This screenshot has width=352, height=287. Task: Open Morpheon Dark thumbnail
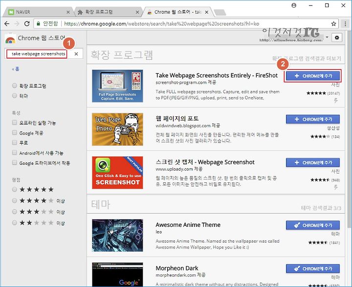click(117, 274)
